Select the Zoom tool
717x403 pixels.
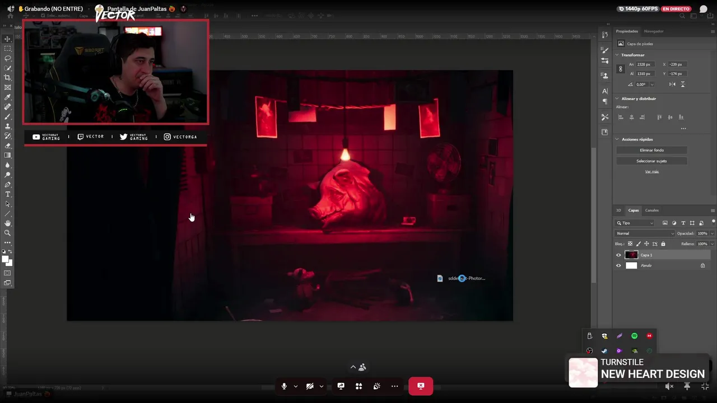pyautogui.click(x=8, y=233)
